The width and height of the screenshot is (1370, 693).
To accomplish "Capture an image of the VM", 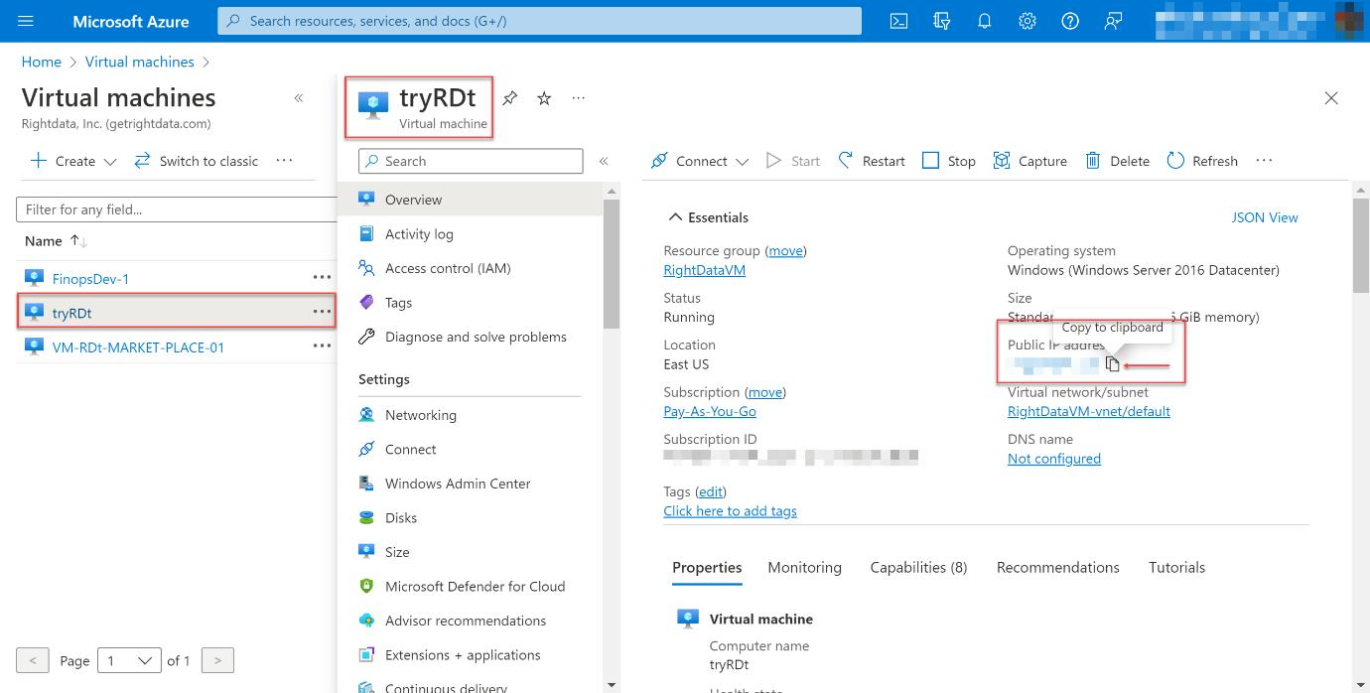I will [1029, 160].
